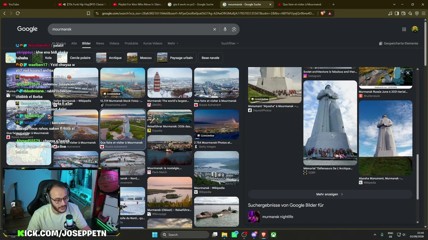
Task: Open the tab search dropdown arrow
Action: [394, 4]
